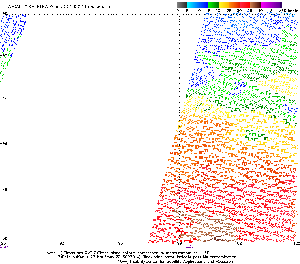The width and height of the screenshot is (300, 264).
Task: Click the green 15-20 knots legend swatch
Action: (x=213, y=5)
